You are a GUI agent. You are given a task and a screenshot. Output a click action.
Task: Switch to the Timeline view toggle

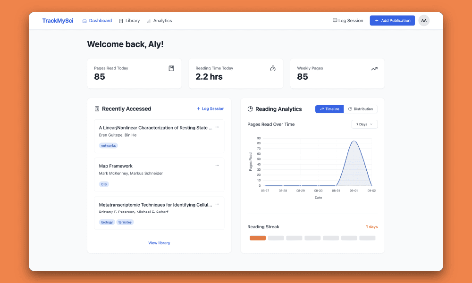[x=329, y=109]
